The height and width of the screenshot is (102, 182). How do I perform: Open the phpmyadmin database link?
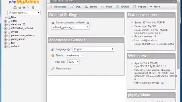pyautogui.click(x=18, y=39)
